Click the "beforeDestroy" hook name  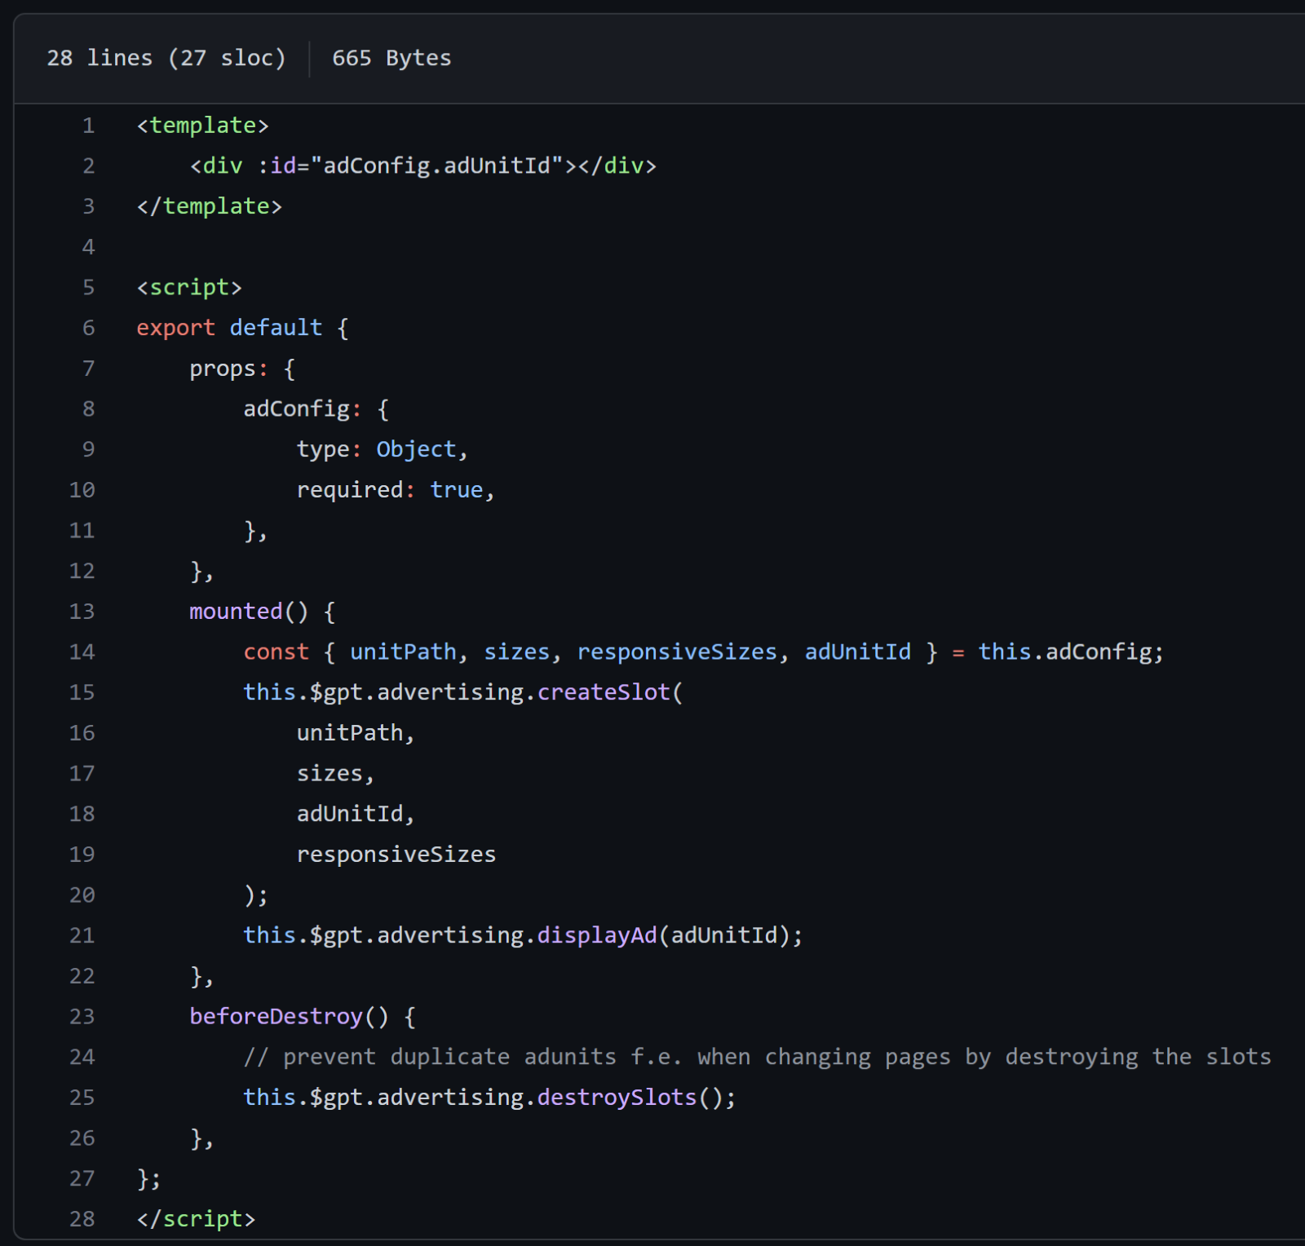pyautogui.click(x=276, y=1016)
